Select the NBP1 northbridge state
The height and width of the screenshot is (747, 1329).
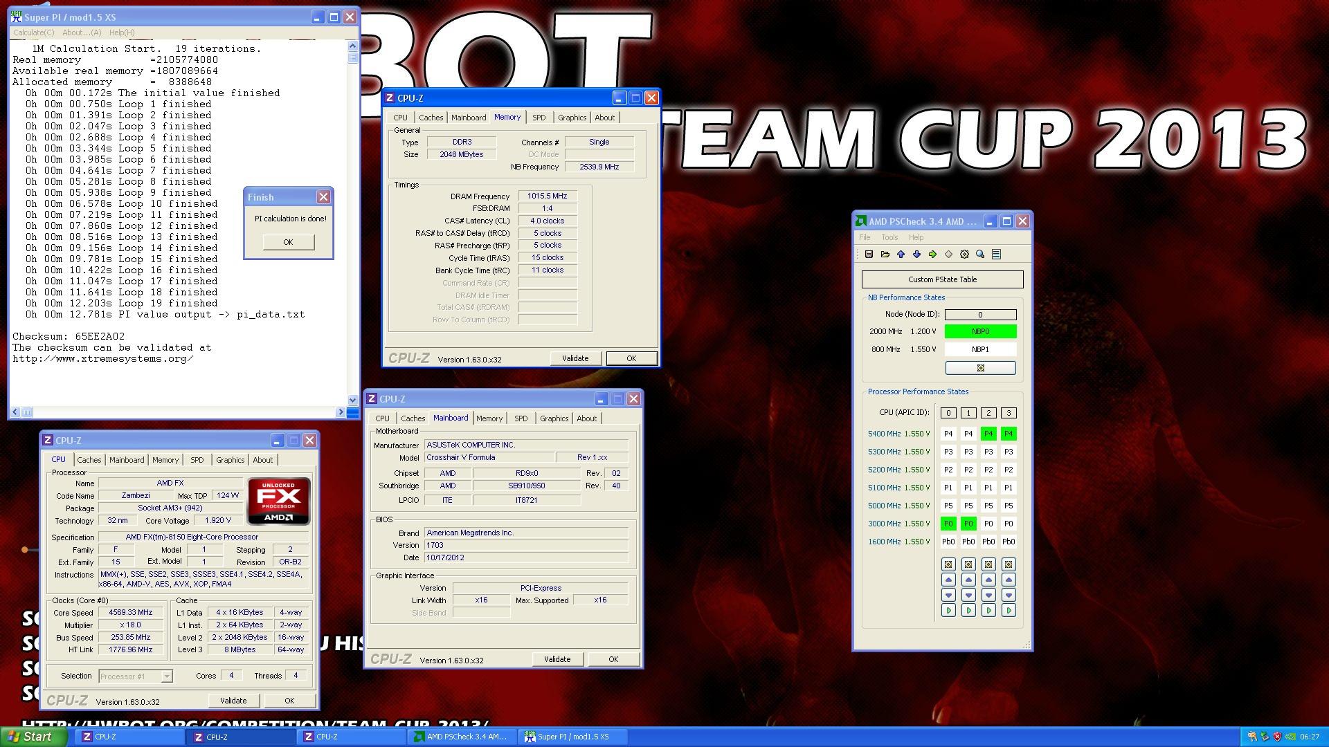tap(980, 349)
